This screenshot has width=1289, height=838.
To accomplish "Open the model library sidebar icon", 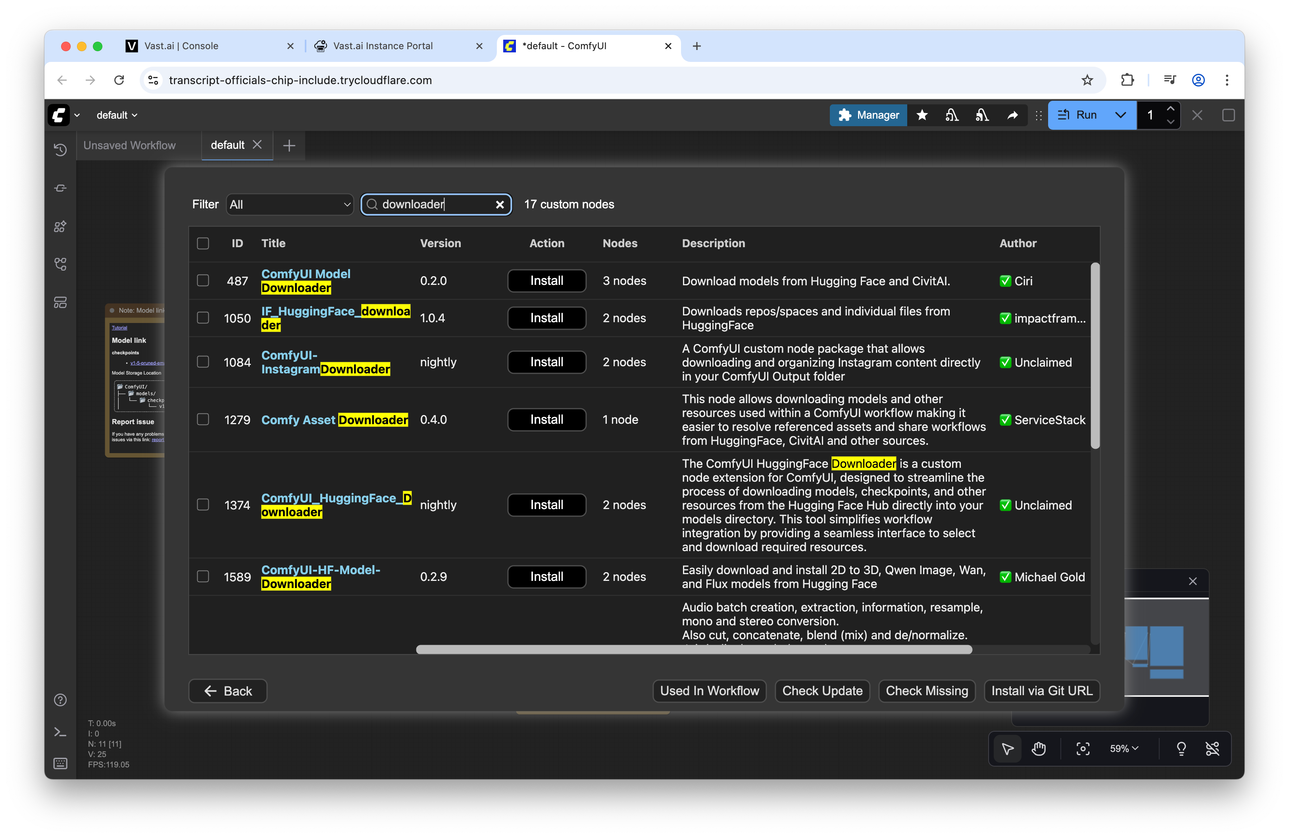I will (x=60, y=226).
